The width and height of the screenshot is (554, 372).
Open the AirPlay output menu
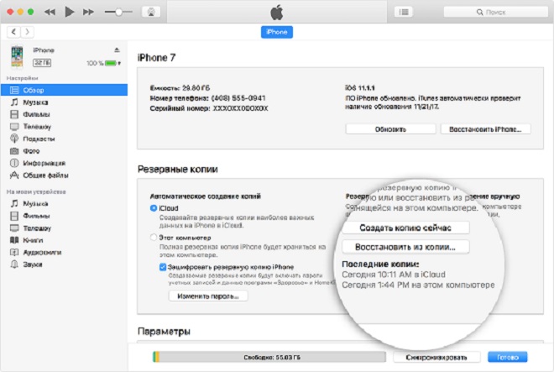pyautogui.click(x=151, y=12)
